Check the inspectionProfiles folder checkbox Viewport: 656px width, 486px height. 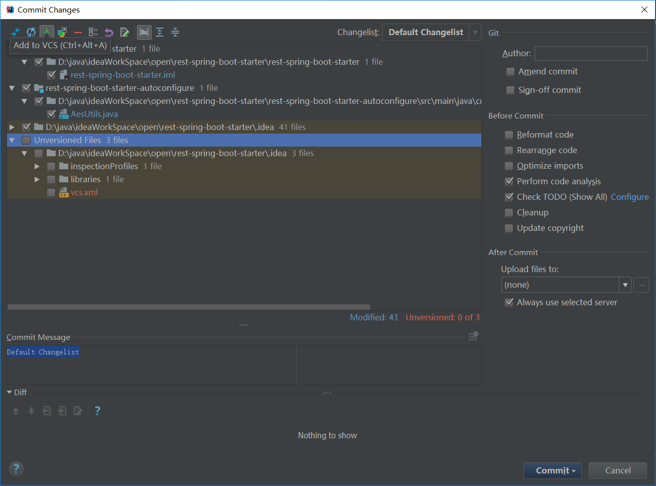(51, 166)
